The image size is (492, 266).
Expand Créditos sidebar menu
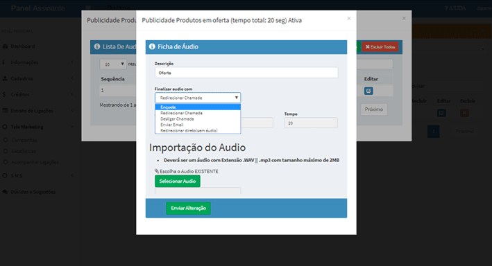click(37, 94)
